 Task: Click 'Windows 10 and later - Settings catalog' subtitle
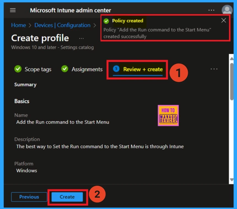click(x=52, y=47)
